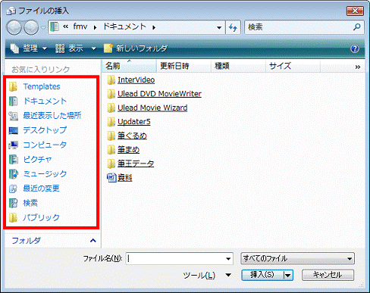Select the 資料 Word document
The height and width of the screenshot is (293, 370).
click(125, 178)
